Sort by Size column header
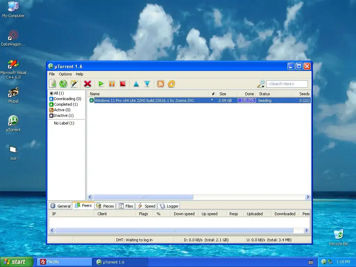 click(227, 94)
